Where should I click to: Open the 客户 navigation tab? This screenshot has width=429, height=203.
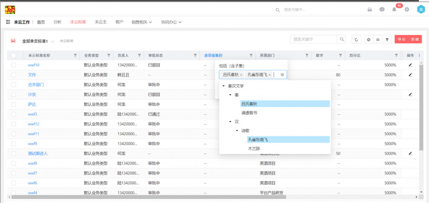coord(119,22)
